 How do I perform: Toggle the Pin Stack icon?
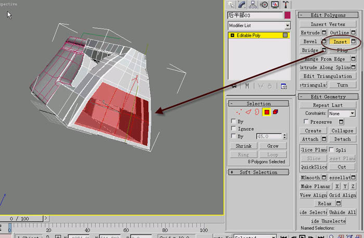[x=234, y=86]
